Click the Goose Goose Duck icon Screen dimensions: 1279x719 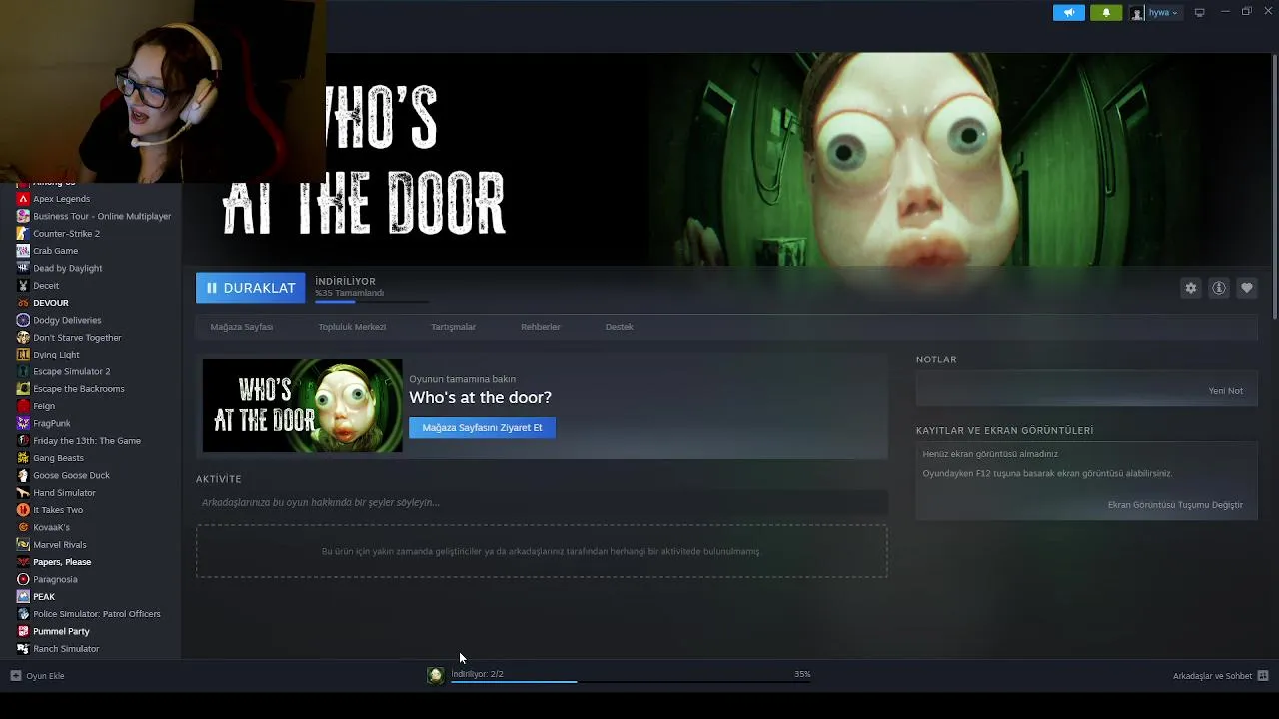[23, 475]
